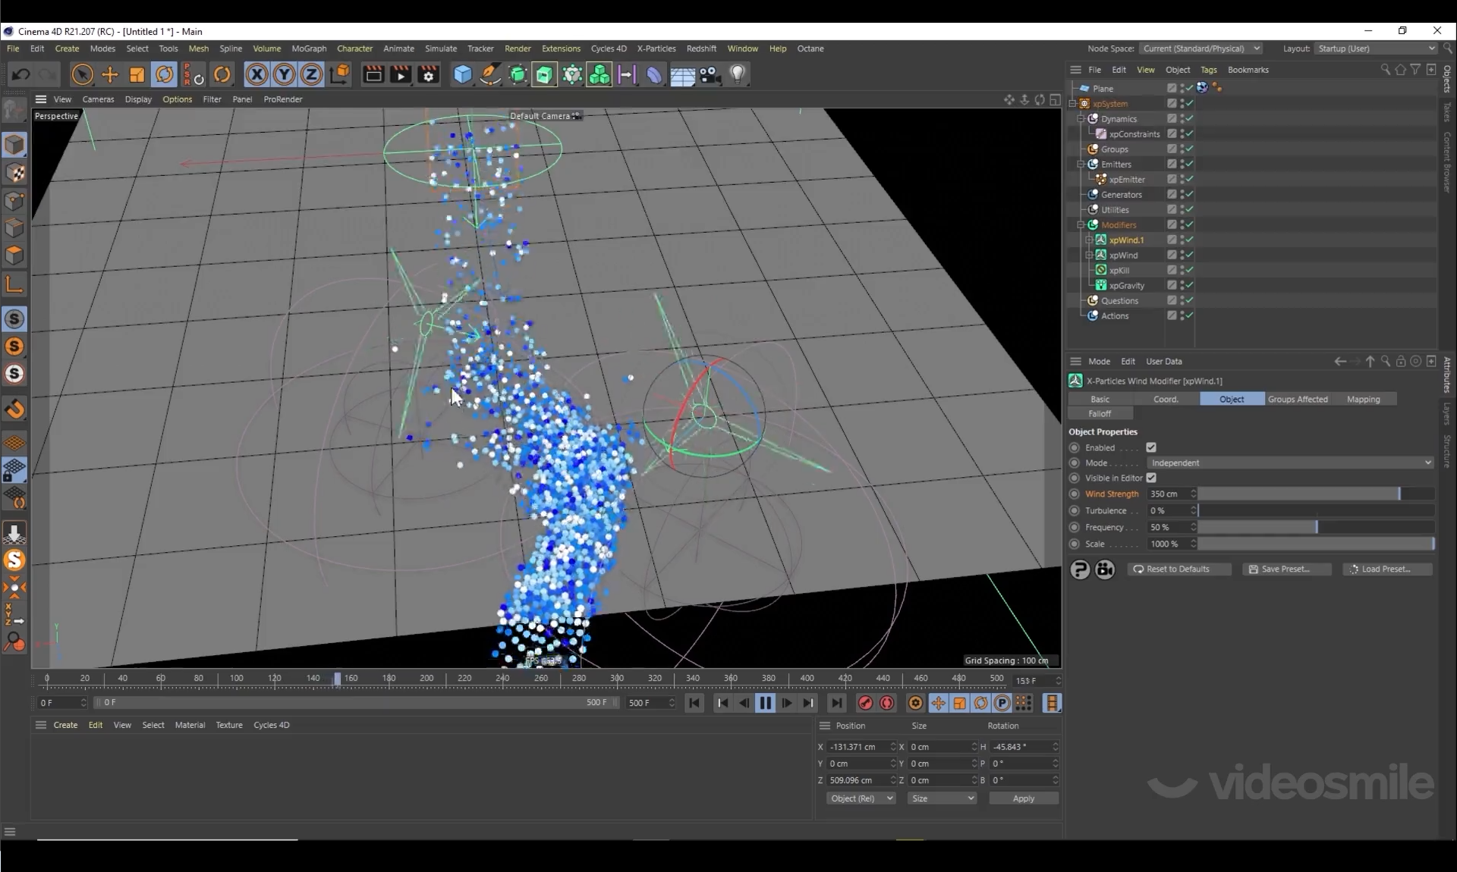Select the Scale tool in the toolbar
Viewport: 1457px width, 872px height.
137,74
